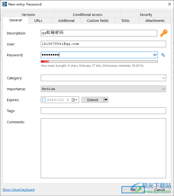174x196 pixels.
Task: Click the password strength meter bar
Action: click(x=99, y=62)
